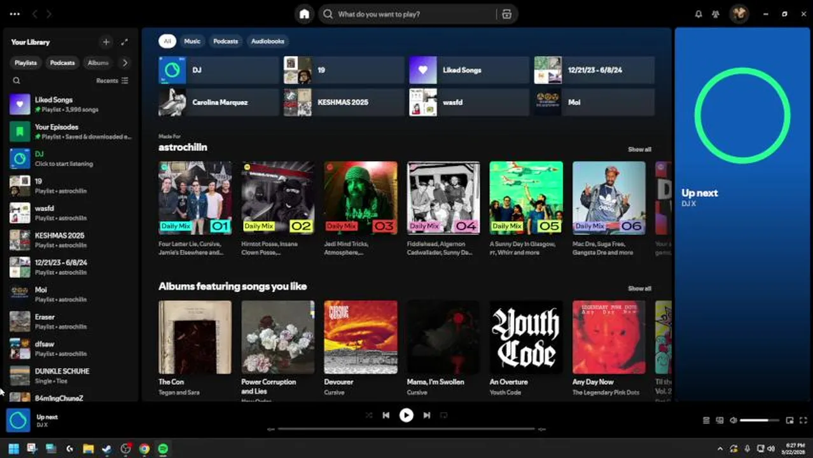Select the Audiobooks filter chip
813x458 pixels.
pos(268,41)
